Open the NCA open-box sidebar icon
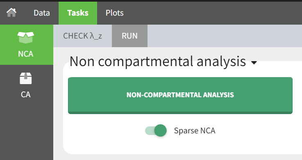 [26, 37]
